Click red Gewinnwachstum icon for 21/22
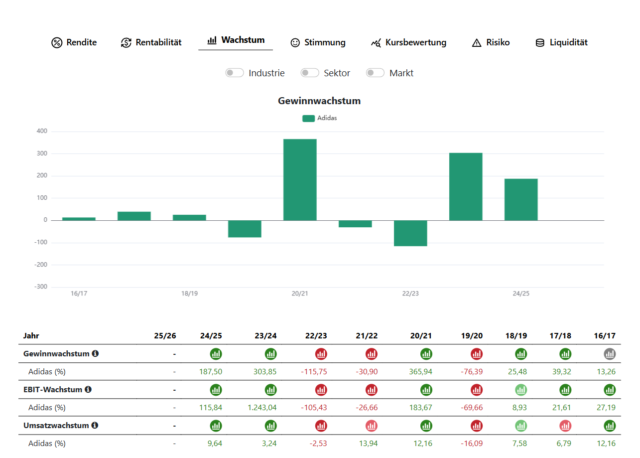This screenshot has height=458, width=640. [x=372, y=354]
